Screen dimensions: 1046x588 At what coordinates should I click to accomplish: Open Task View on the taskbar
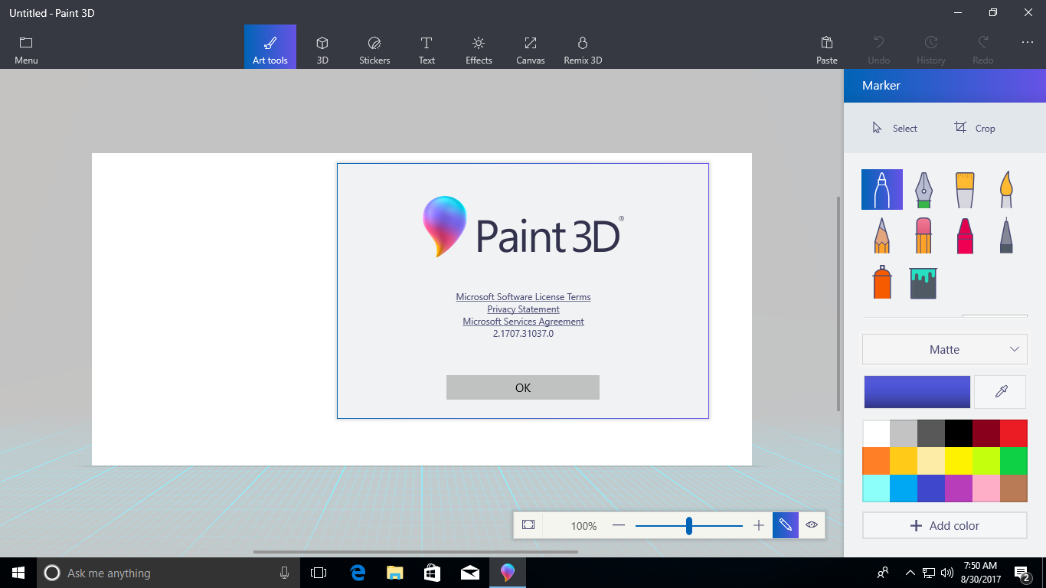319,573
